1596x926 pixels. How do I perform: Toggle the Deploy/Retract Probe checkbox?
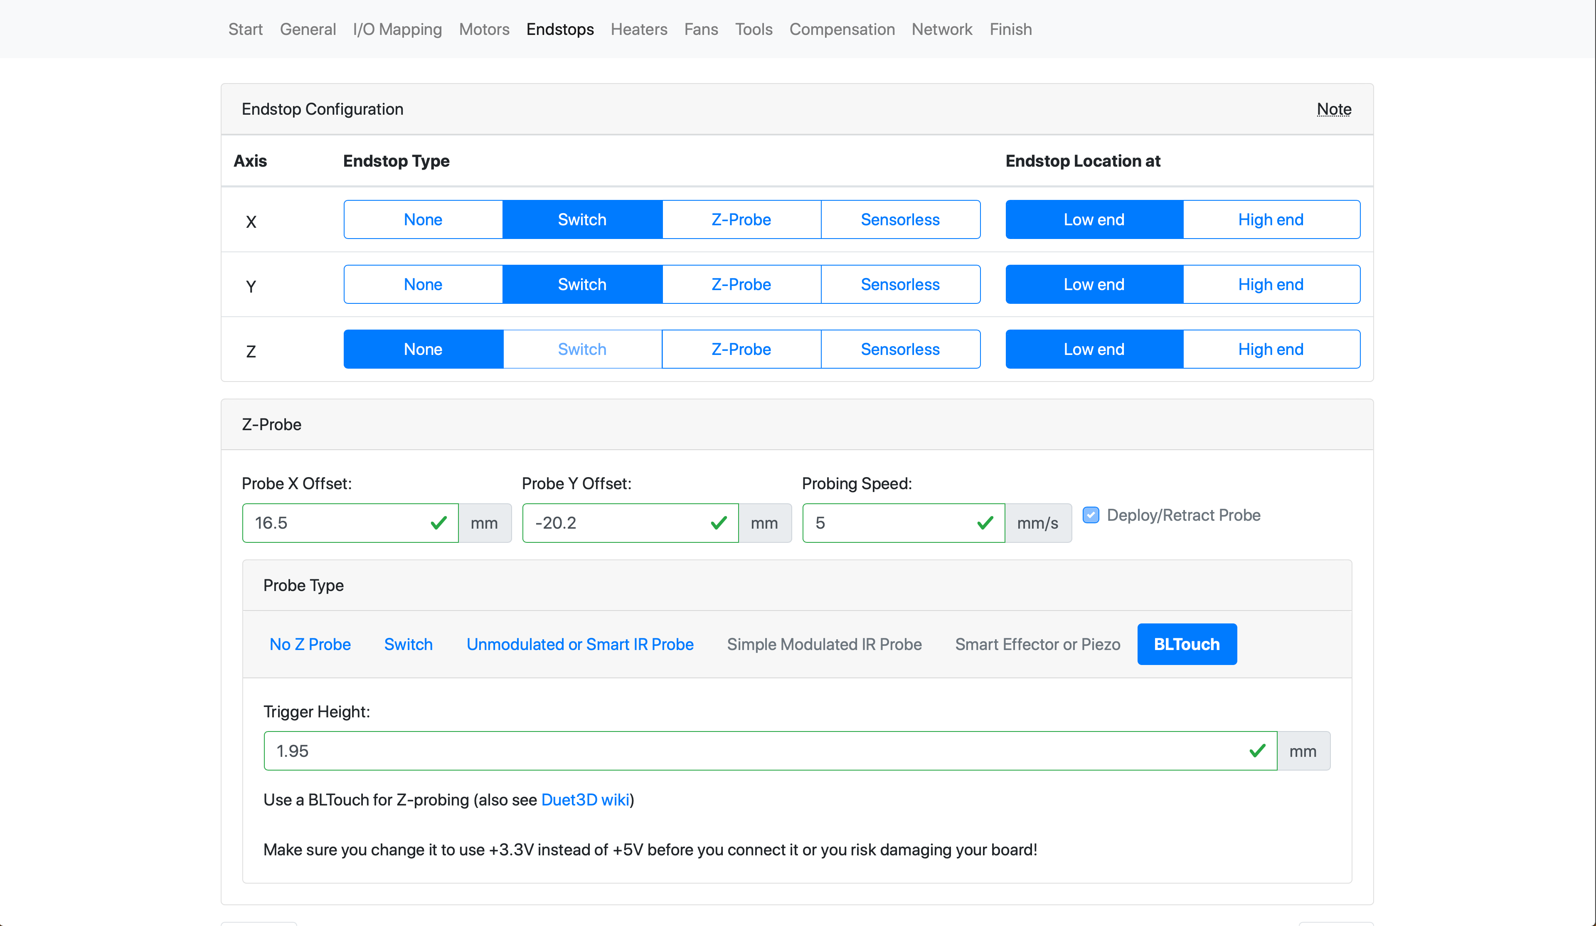(1091, 515)
